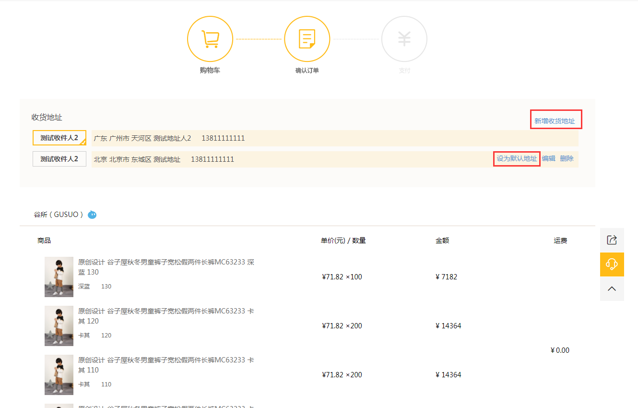Click the shopping cart step icon
This screenshot has height=408, width=638.
coord(210,39)
